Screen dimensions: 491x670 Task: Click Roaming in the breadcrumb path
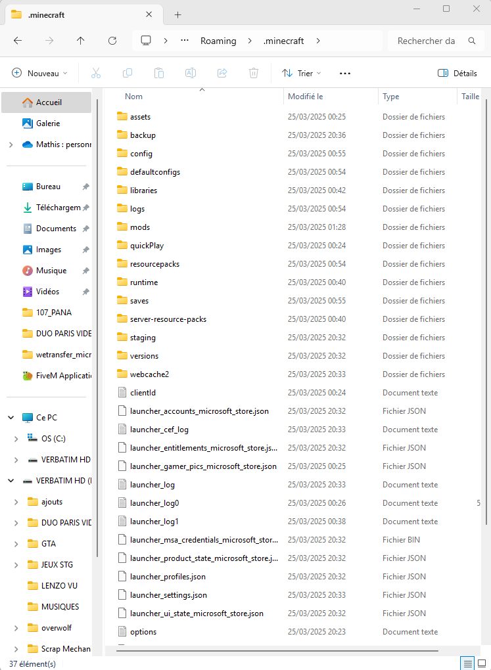[218, 41]
